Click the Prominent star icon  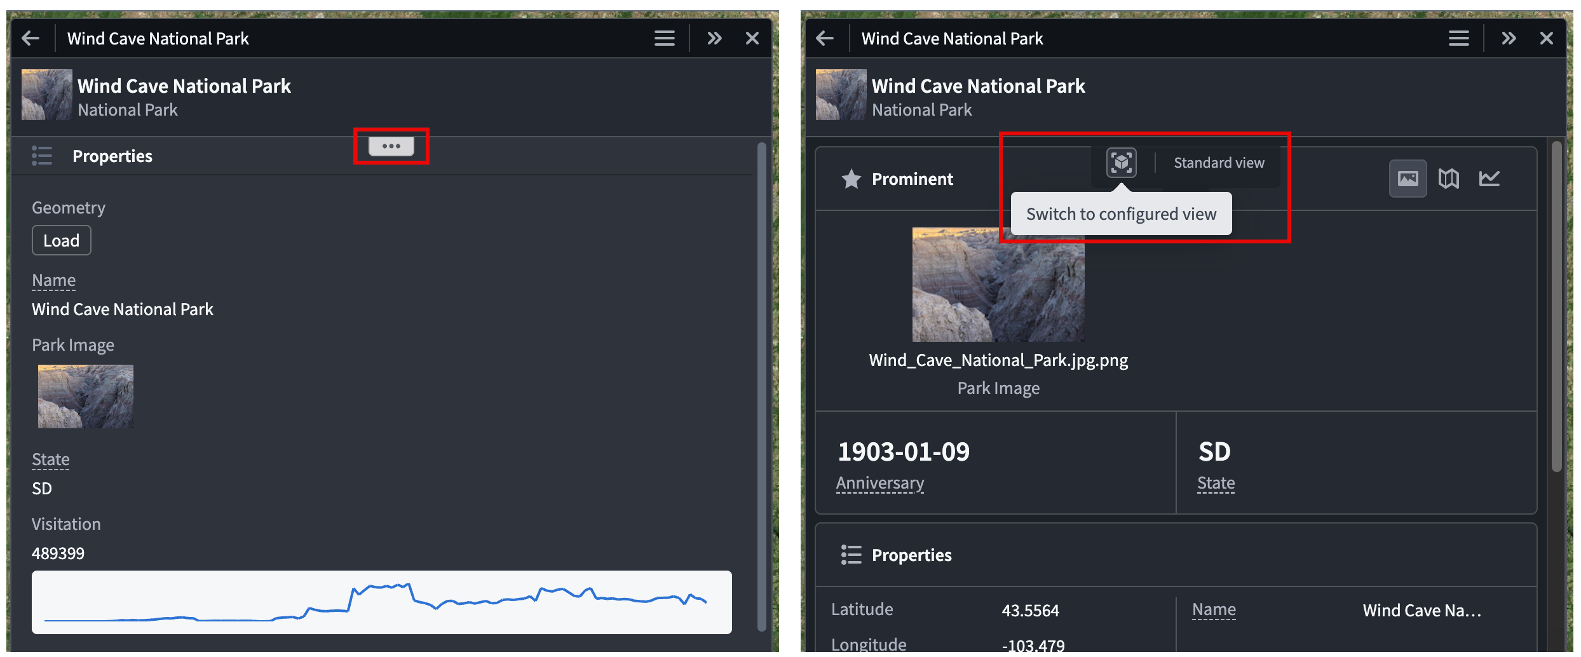(852, 179)
